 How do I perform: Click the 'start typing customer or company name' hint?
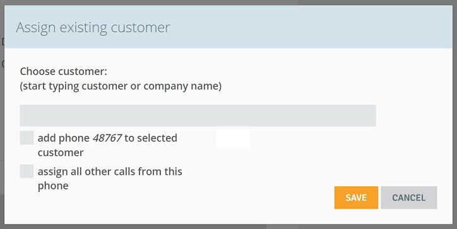[121, 86]
